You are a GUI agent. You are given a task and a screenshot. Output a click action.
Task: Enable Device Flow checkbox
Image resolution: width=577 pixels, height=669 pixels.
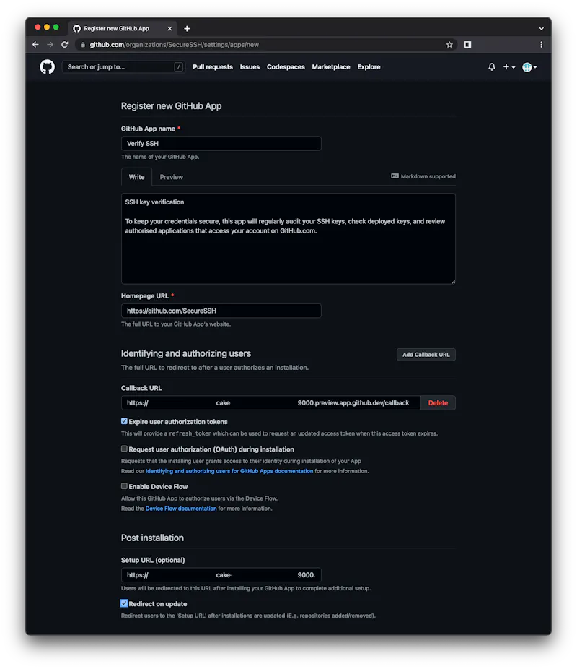click(124, 486)
